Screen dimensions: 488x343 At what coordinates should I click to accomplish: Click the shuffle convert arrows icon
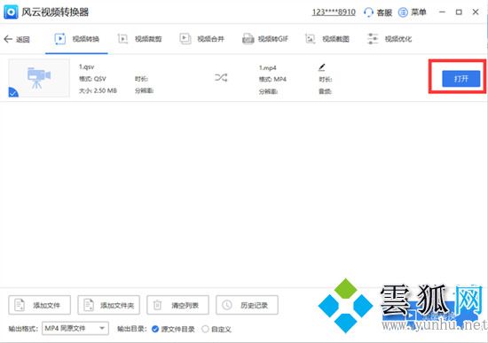click(x=221, y=77)
